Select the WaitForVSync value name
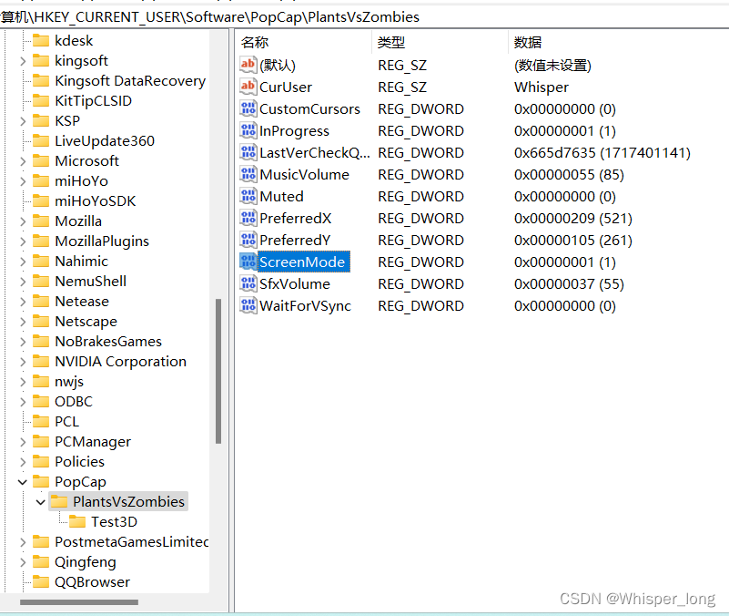The width and height of the screenshot is (729, 616). [306, 306]
